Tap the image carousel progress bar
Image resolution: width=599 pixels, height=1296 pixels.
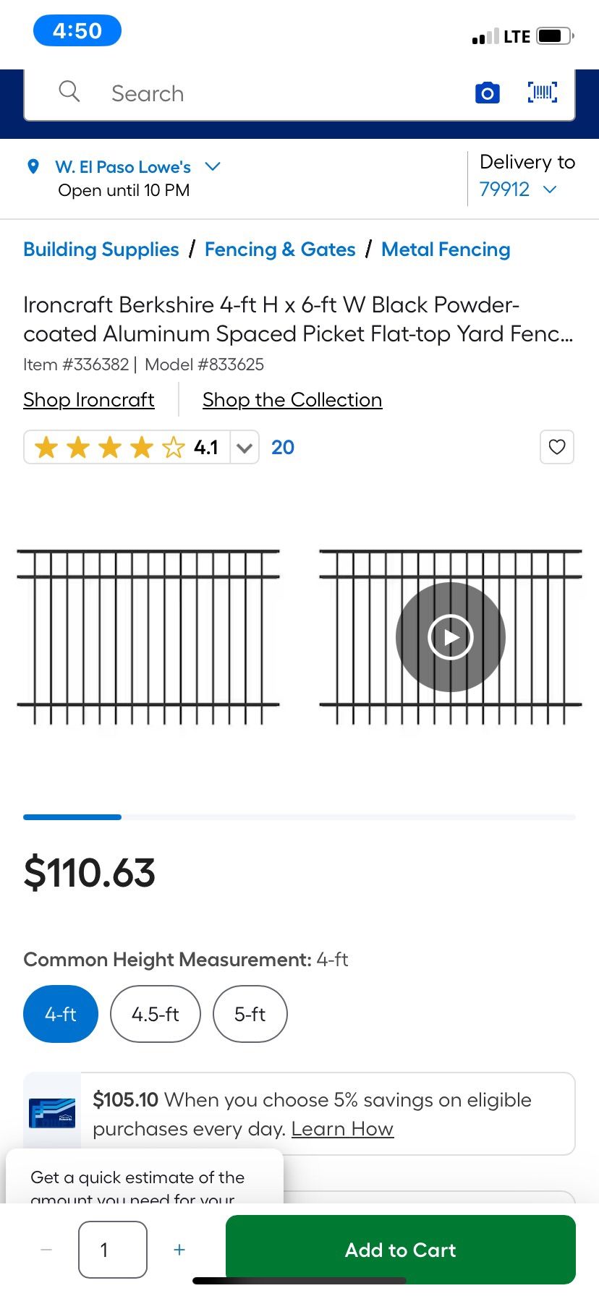[x=299, y=817]
